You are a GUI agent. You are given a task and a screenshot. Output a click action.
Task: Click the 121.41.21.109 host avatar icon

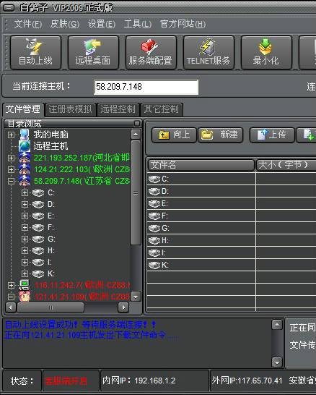coord(25,297)
